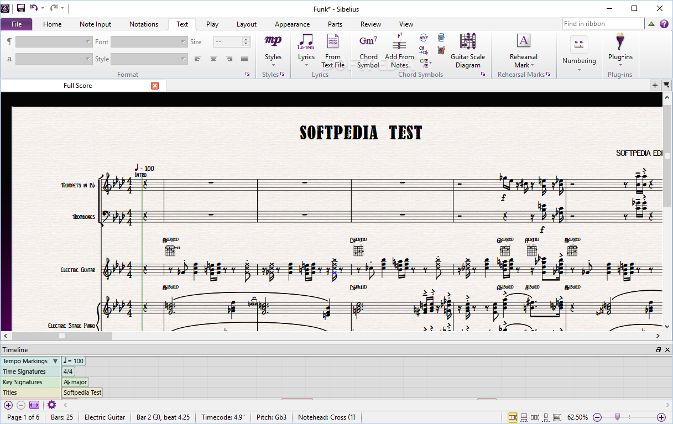Click the edit chord diagram pencil icon
Viewport: 673px width, 424px height.
pyautogui.click(x=441, y=50)
